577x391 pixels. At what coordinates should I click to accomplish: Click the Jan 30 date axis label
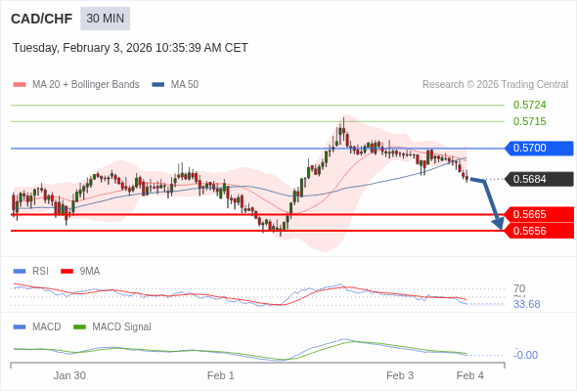click(69, 376)
